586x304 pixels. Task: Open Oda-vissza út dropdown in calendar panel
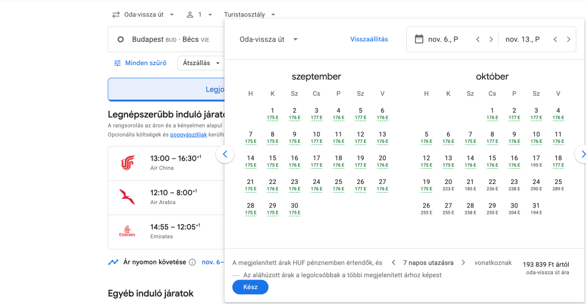pyautogui.click(x=268, y=39)
